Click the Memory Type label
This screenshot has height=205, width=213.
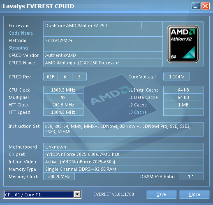22,169
